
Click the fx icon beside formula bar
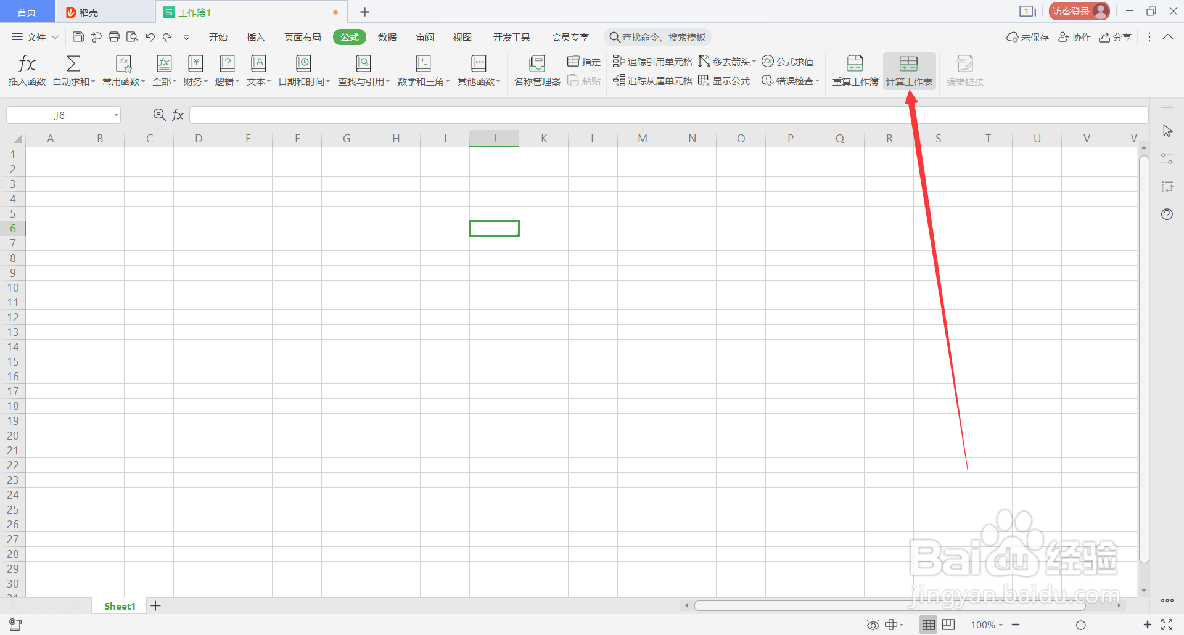coord(178,115)
